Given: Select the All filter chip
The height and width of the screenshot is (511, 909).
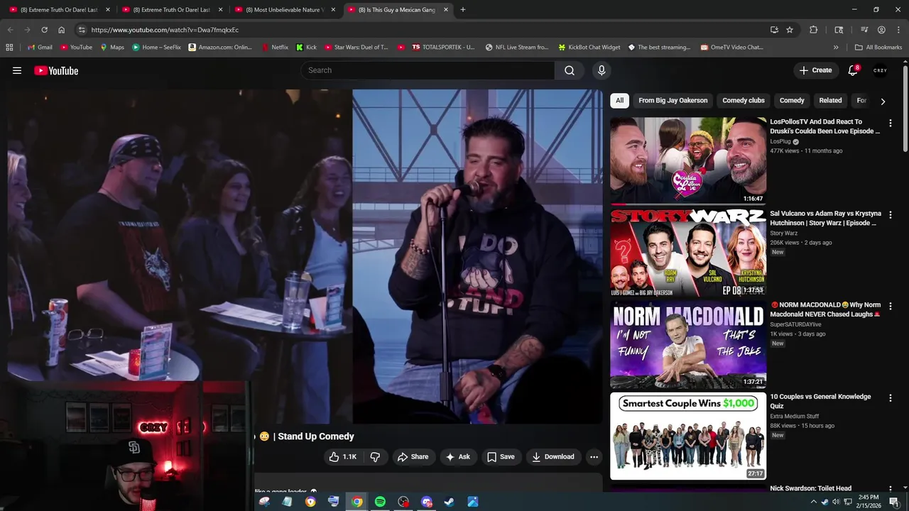Looking at the screenshot, I should coord(619,101).
